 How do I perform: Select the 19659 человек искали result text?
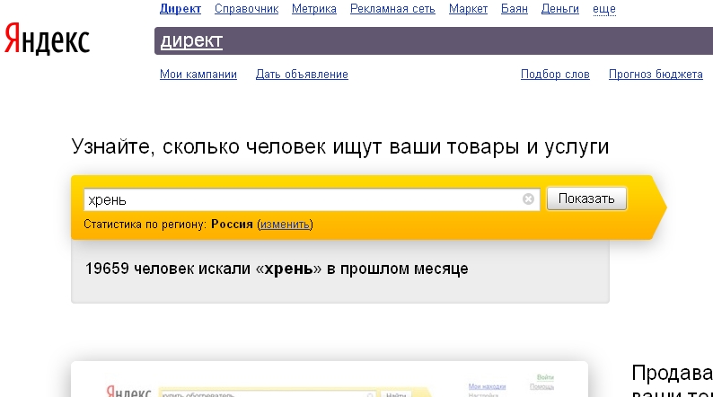(x=277, y=269)
